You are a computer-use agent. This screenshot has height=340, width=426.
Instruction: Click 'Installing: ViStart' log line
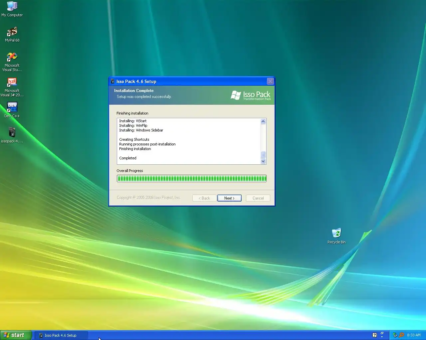133,121
